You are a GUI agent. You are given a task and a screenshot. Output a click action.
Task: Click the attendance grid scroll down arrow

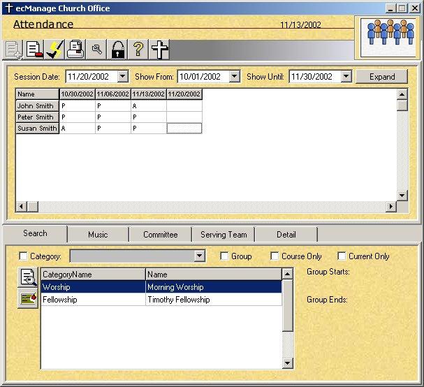click(x=402, y=196)
